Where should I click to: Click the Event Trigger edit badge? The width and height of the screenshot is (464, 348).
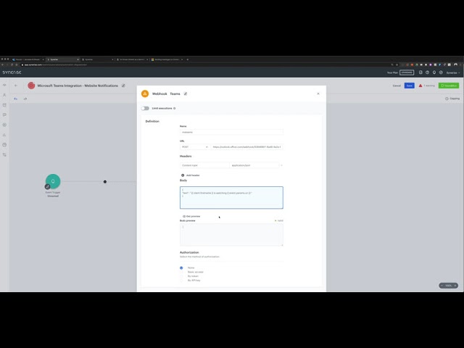coord(47,187)
